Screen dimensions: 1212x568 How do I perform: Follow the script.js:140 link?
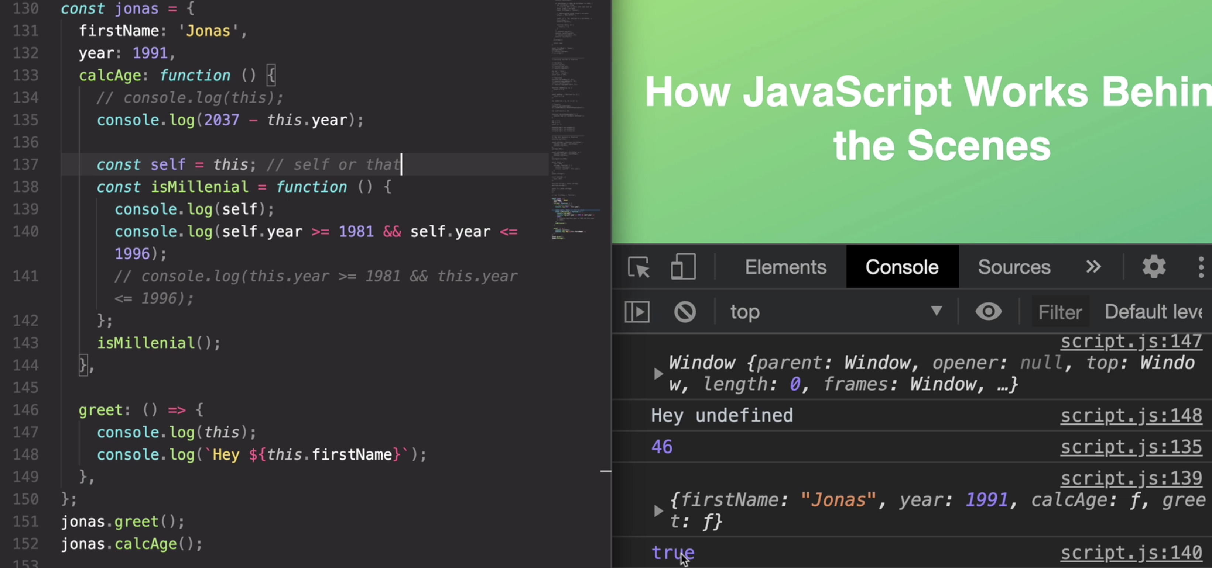coord(1131,553)
